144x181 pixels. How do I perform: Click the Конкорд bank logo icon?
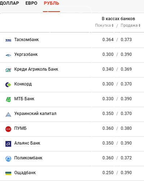[x=8, y=85]
